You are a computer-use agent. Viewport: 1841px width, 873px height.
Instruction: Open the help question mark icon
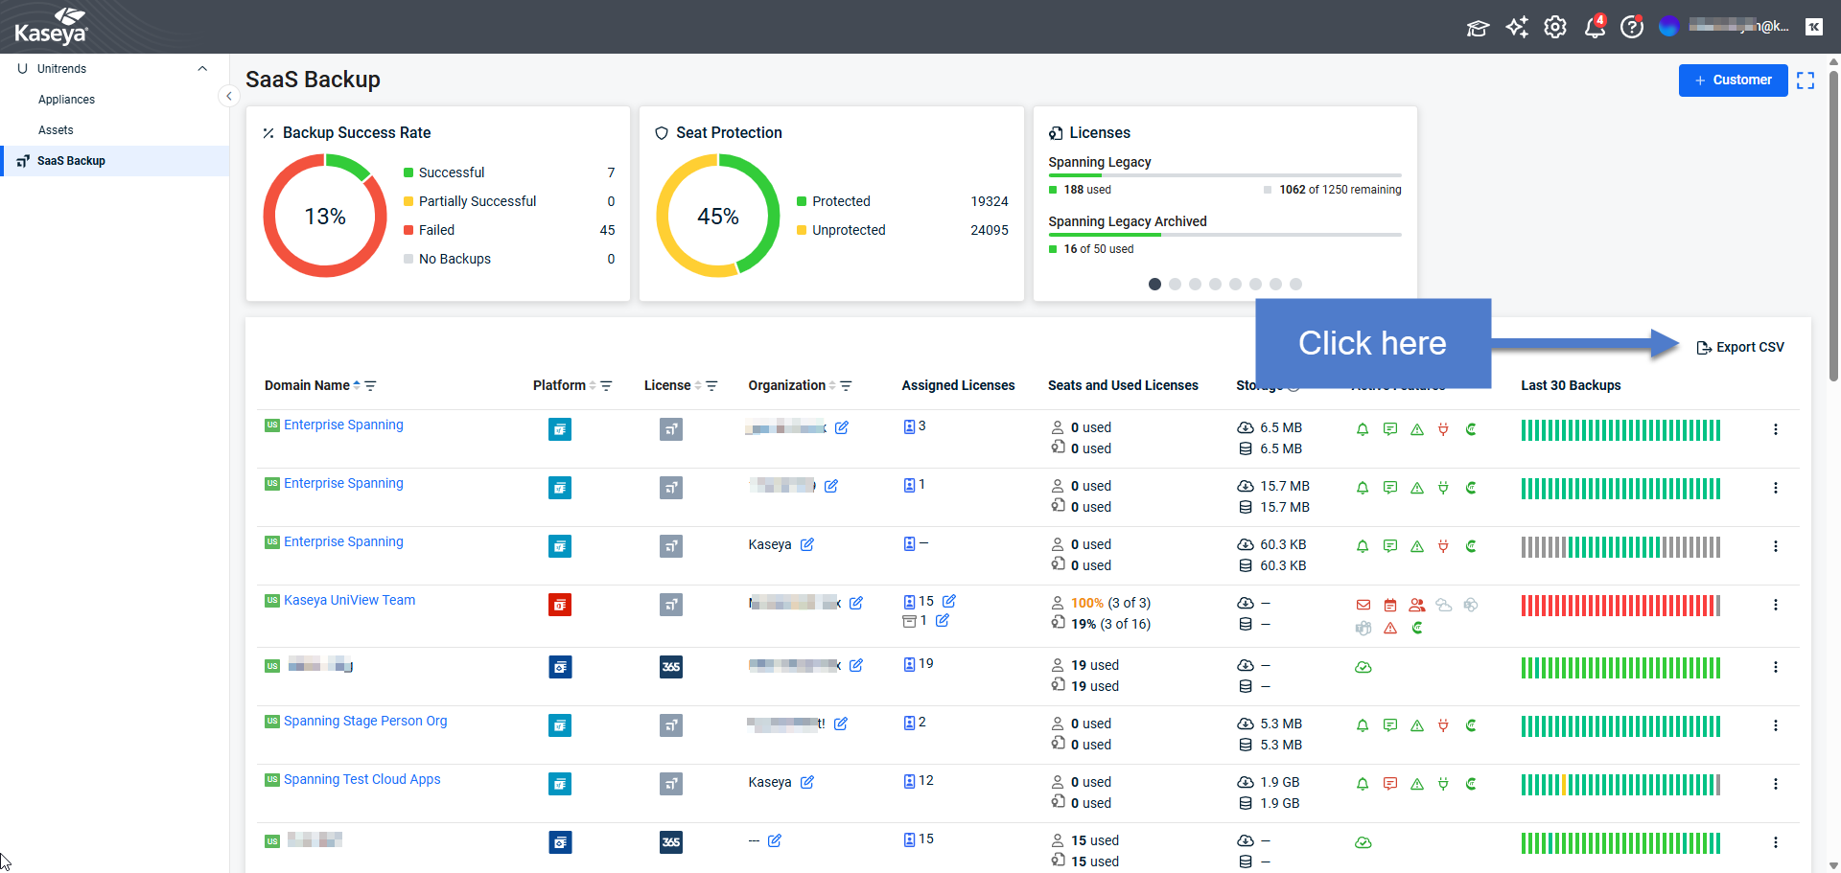(1631, 27)
